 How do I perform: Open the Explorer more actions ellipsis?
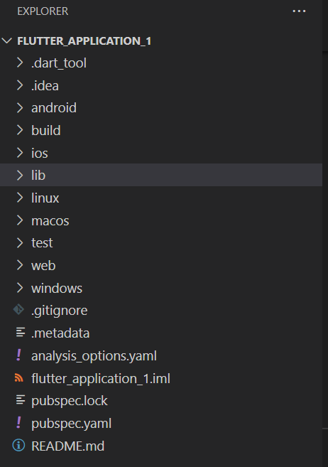[x=299, y=11]
